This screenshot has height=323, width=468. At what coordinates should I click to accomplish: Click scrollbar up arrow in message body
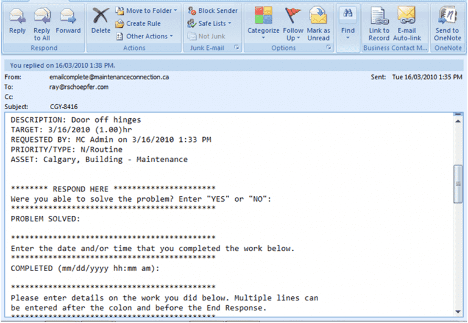(x=458, y=121)
